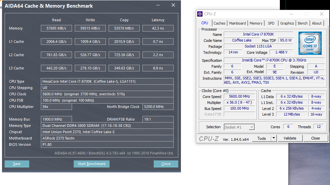The width and height of the screenshot is (330, 185).
Task: Click the L3 Cache latency 8.9 ns value
Action: 158,68
